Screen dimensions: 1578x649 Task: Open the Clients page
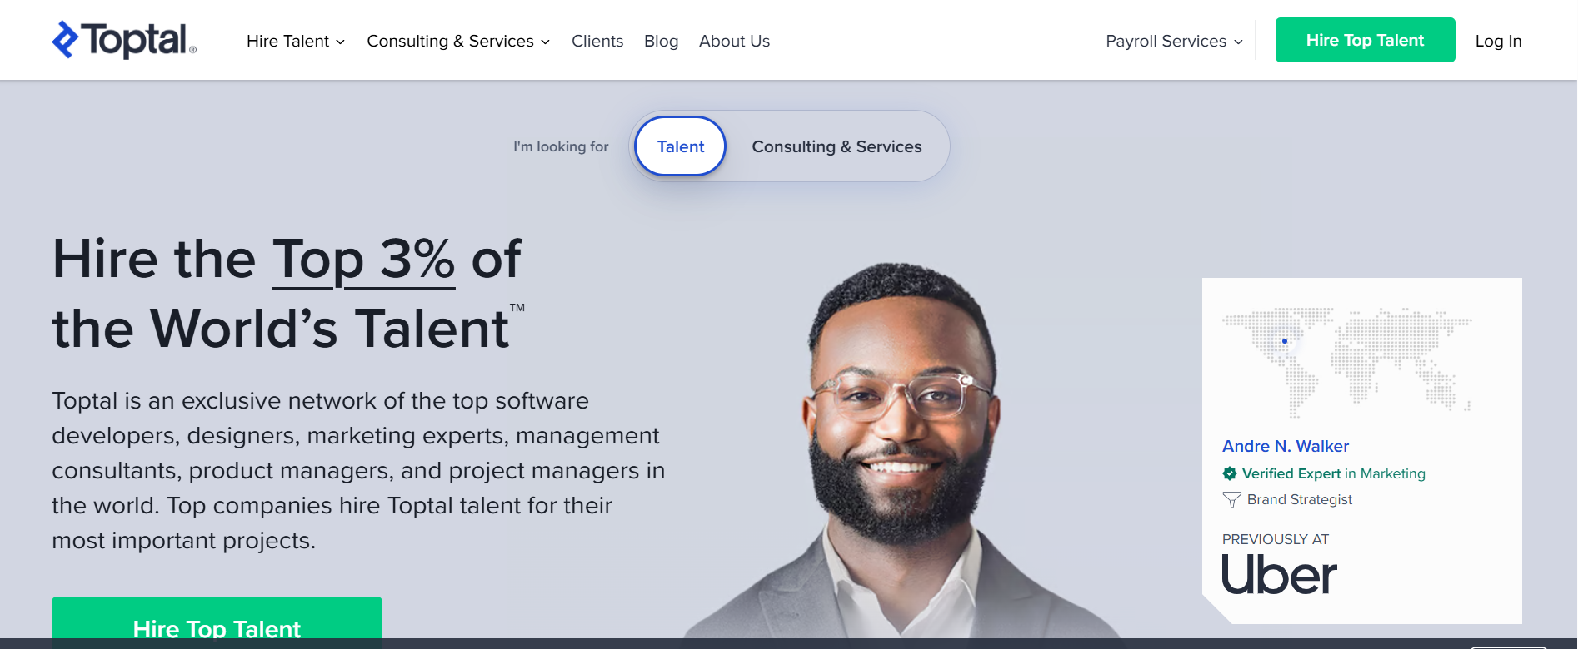tap(597, 41)
